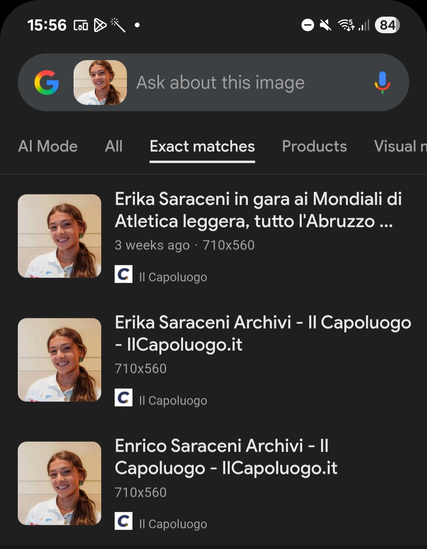Tap Il Capoluogo favicon under first result
The height and width of the screenshot is (549, 427).
(x=123, y=274)
